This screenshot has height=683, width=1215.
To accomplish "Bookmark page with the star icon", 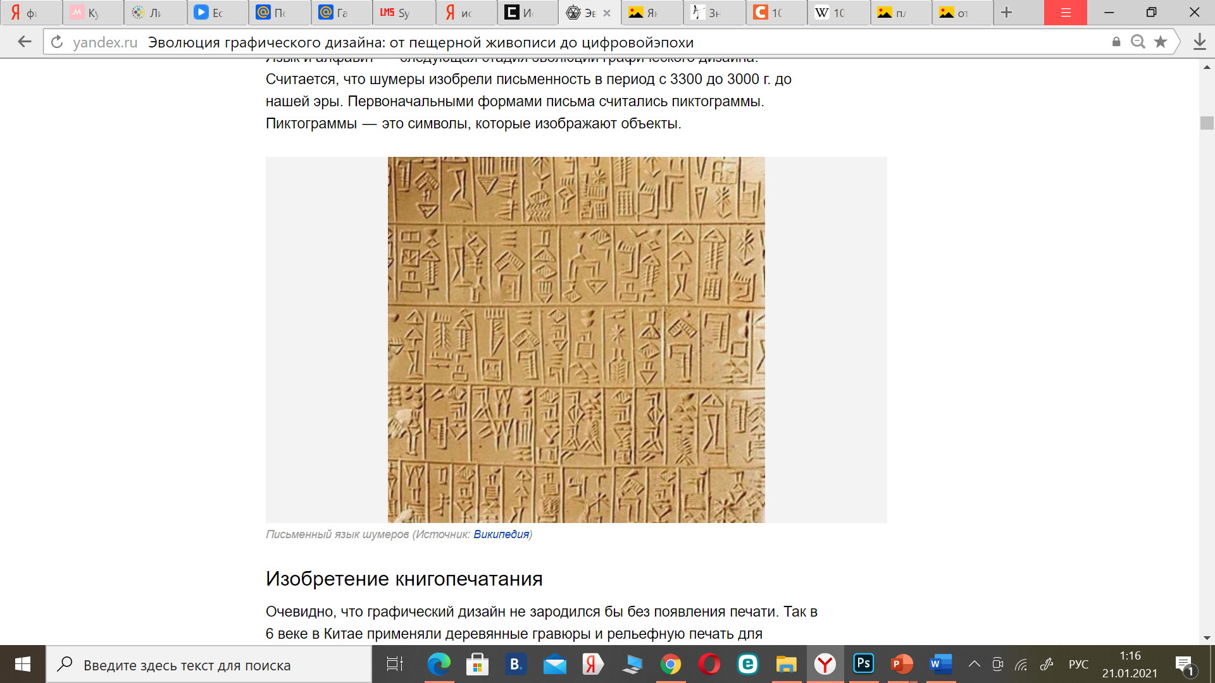I will click(x=1160, y=42).
